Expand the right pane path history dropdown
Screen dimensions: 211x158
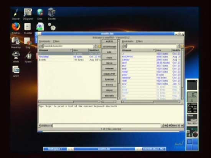pyautogui.click(x=178, y=46)
